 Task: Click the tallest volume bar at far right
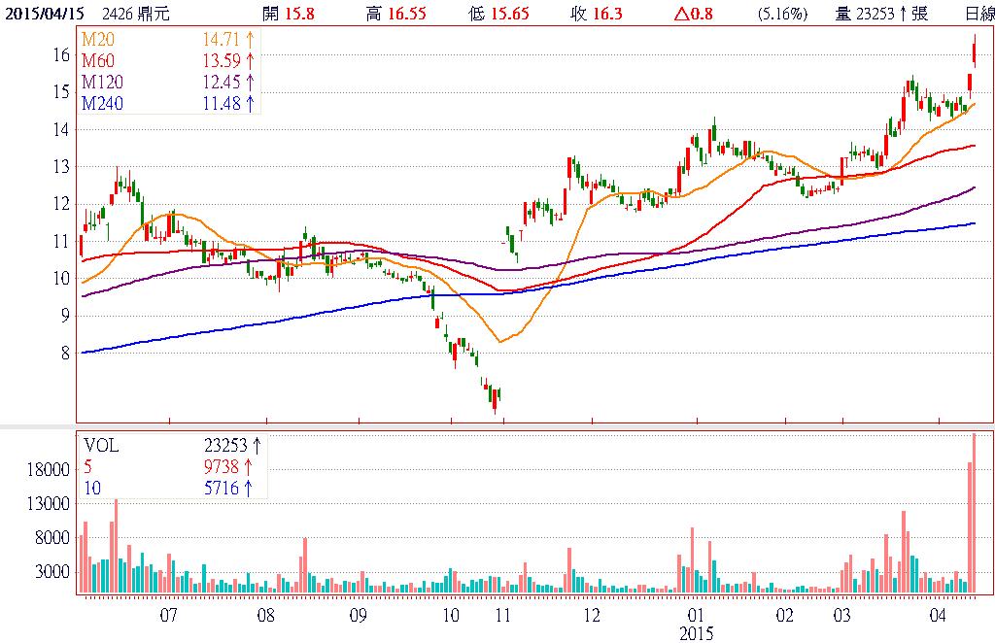click(975, 513)
